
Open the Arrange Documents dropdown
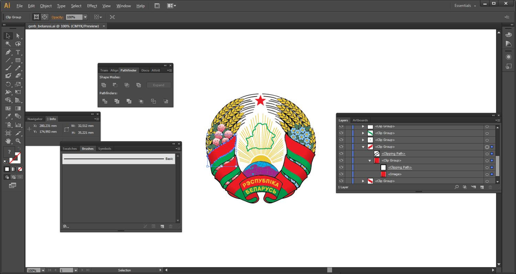[x=171, y=5]
